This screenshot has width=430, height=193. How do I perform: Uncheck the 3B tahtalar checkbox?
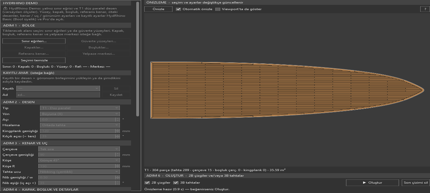click(x=176, y=183)
